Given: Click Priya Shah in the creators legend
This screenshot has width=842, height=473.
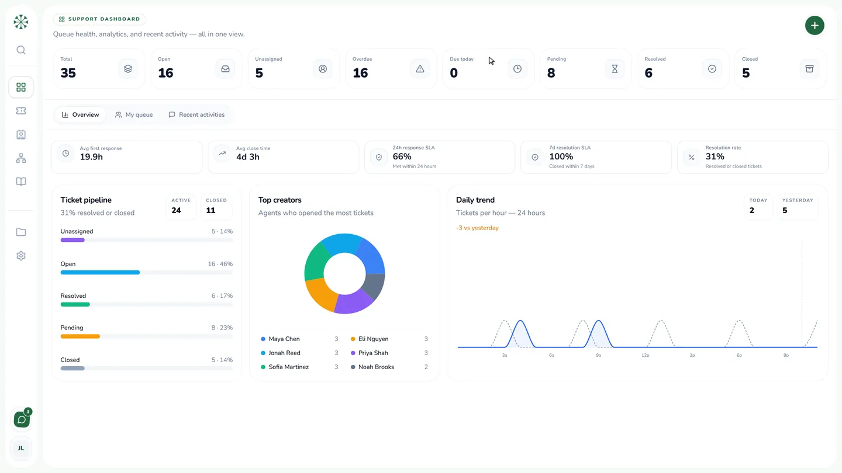Looking at the screenshot, I should click(x=389, y=353).
